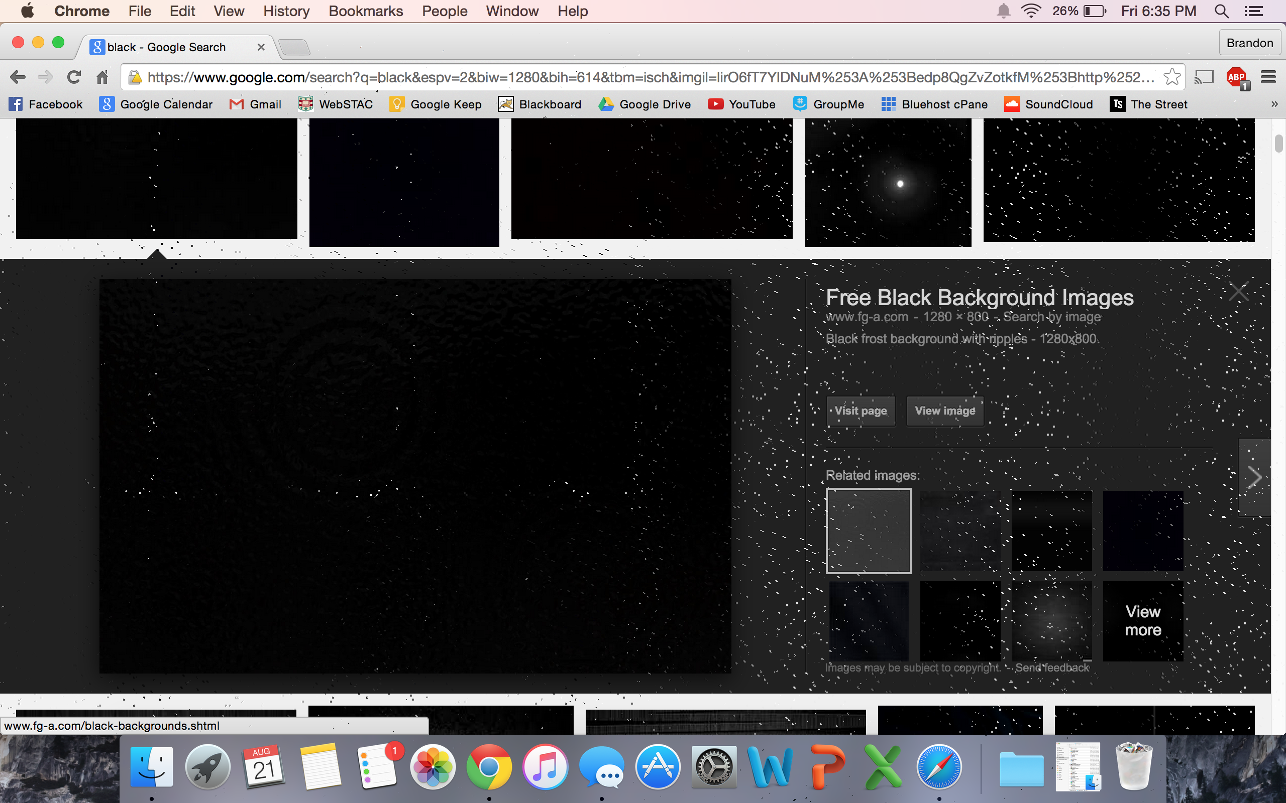Bookmark this page with the star icon

pyautogui.click(x=1171, y=77)
